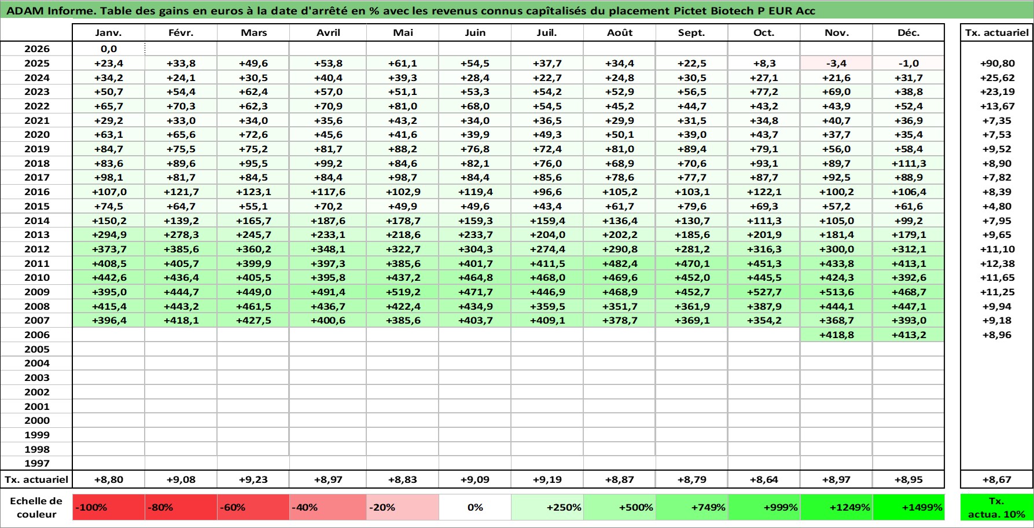The width and height of the screenshot is (1034, 528).
Task: Select the 0,0 cell for January 2026
Action: point(109,49)
